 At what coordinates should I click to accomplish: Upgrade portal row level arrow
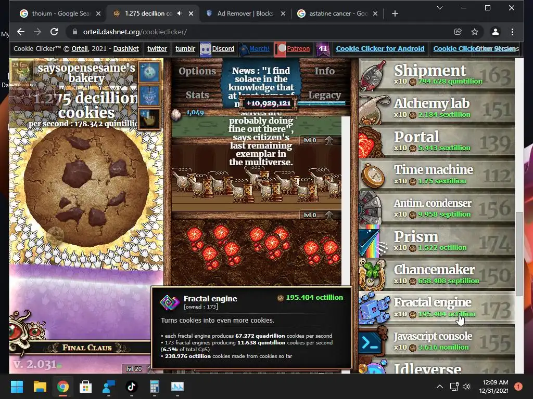[x=329, y=215]
